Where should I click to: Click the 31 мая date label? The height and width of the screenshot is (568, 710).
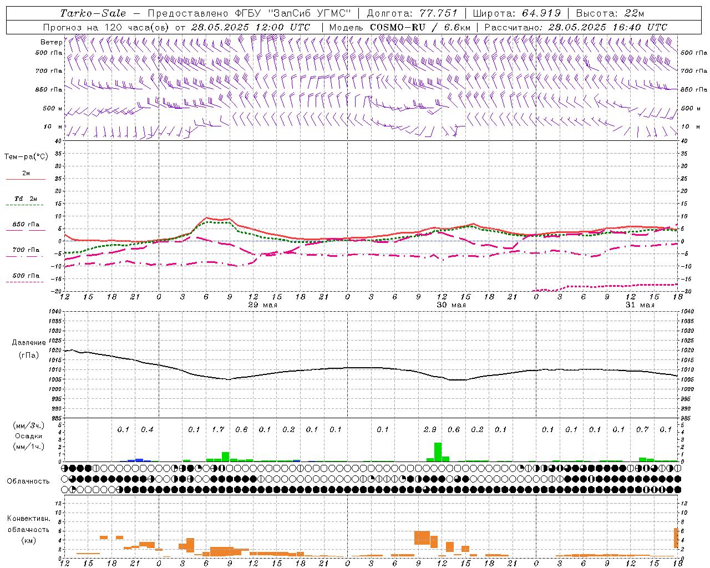[x=640, y=305]
